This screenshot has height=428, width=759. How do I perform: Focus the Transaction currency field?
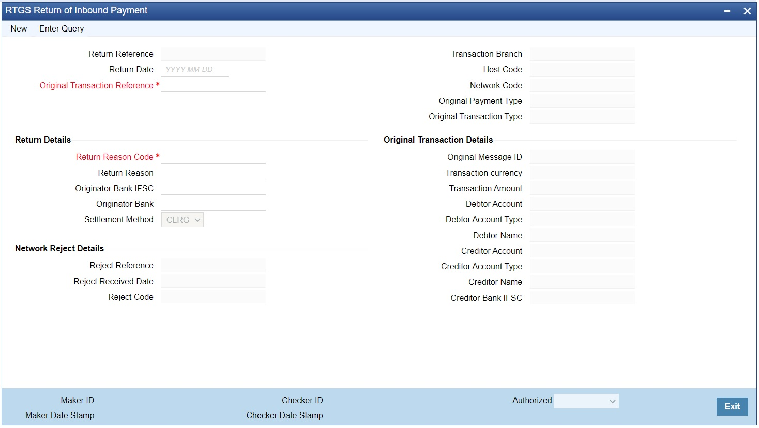582,173
